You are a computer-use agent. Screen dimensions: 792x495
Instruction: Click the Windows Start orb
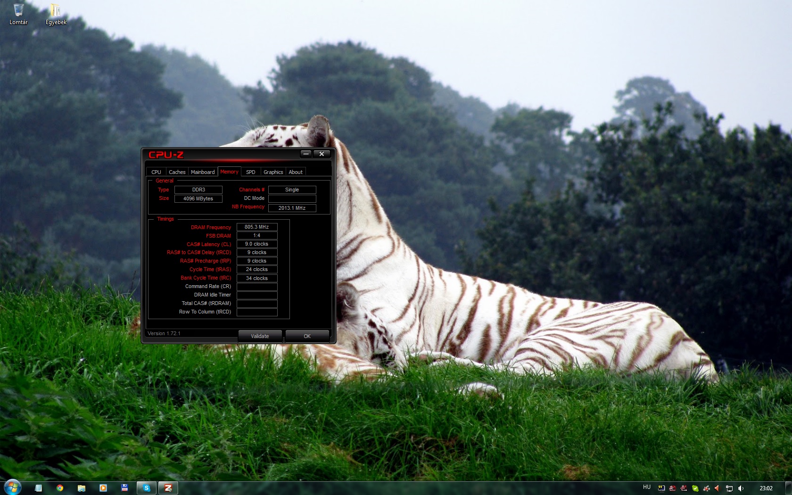12,487
